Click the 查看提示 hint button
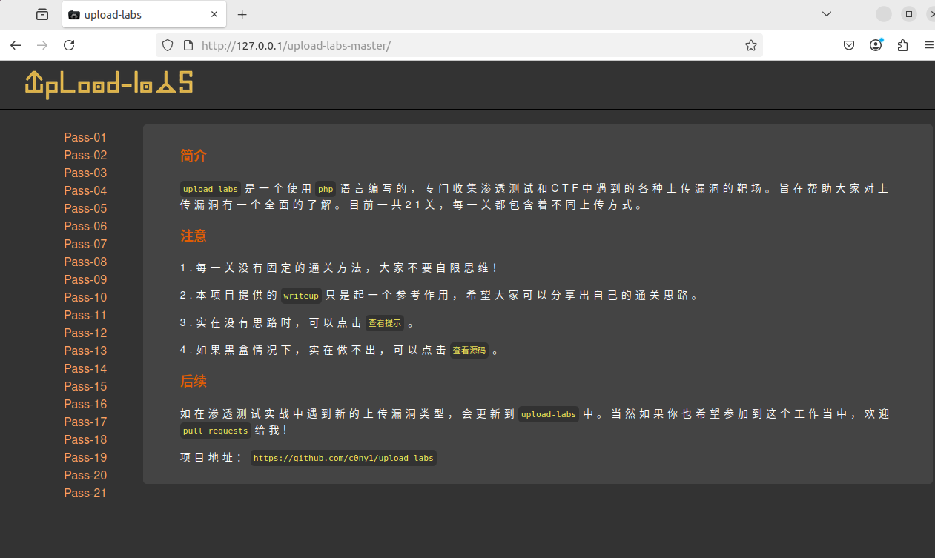This screenshot has width=935, height=558. coord(384,322)
